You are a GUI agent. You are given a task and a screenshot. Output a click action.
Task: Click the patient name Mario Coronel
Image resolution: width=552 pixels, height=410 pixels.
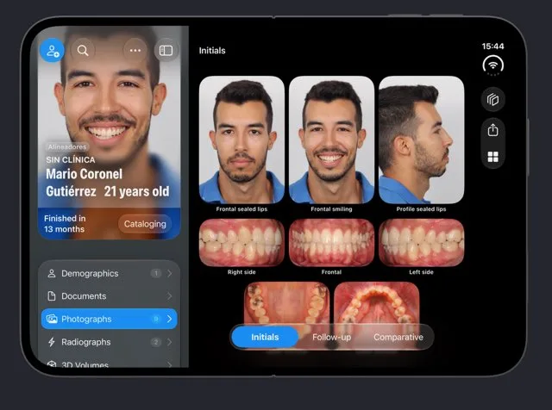(x=85, y=174)
